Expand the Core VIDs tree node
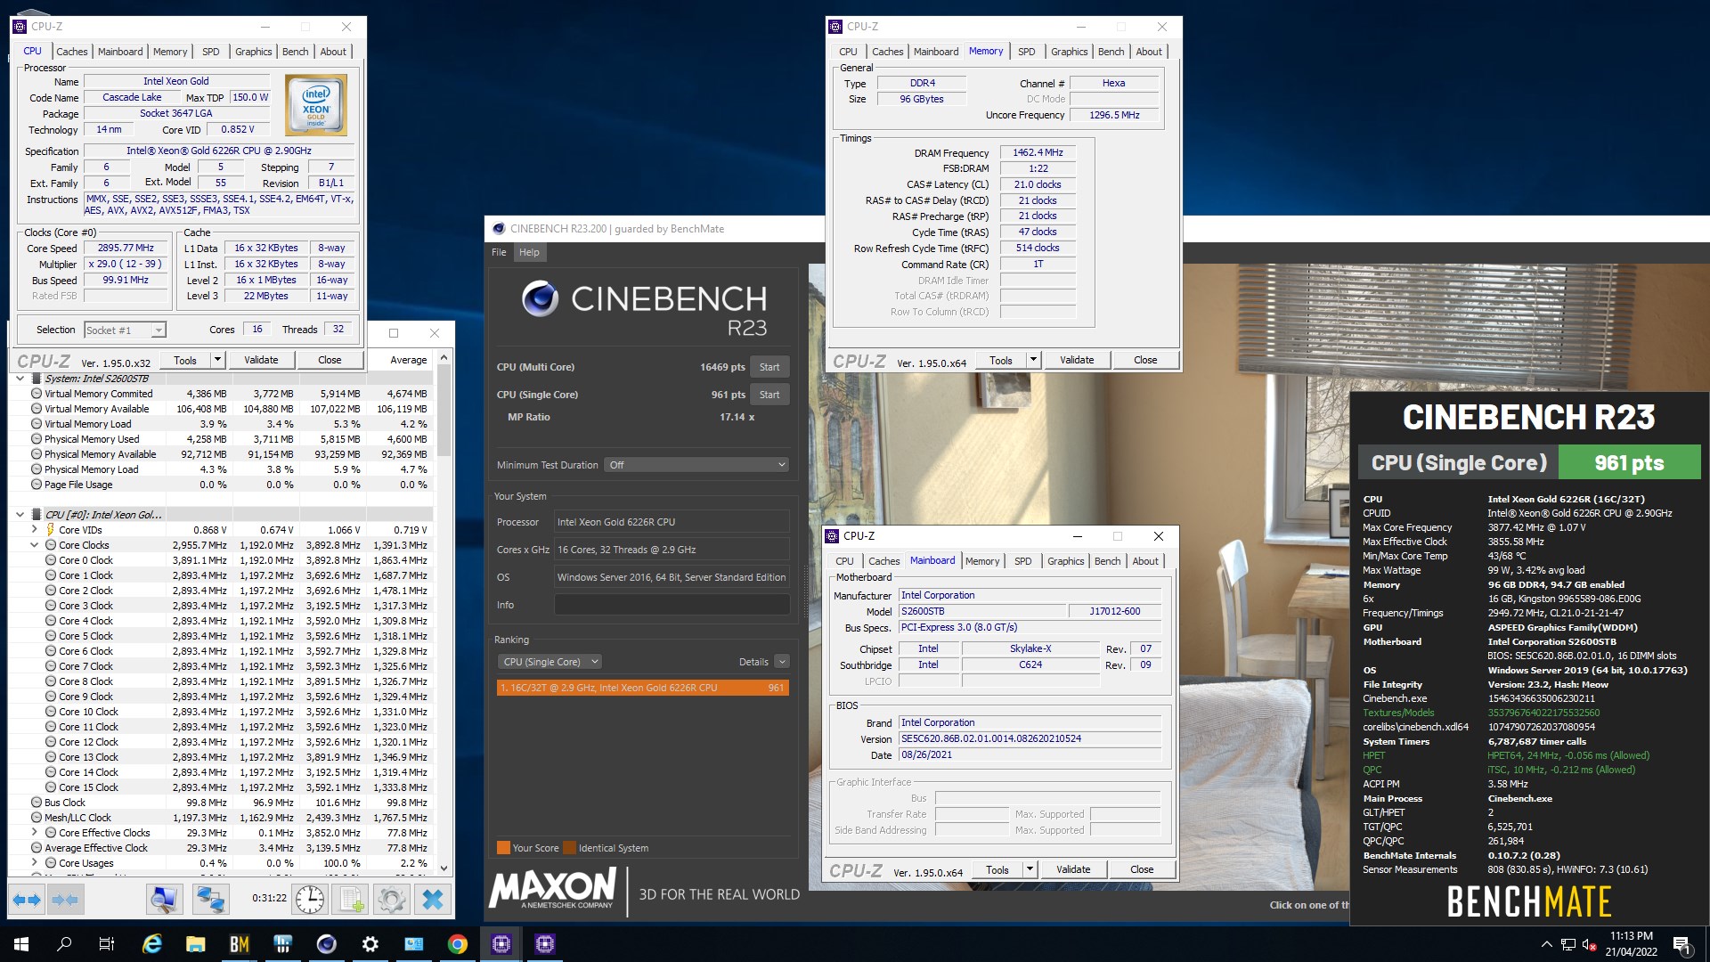The image size is (1710, 962). tap(35, 530)
